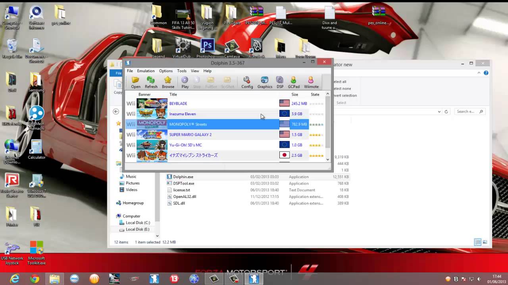508x285 pixels.
Task: Select Dolphin.exe in the Explorer file list
Action: tap(183, 177)
